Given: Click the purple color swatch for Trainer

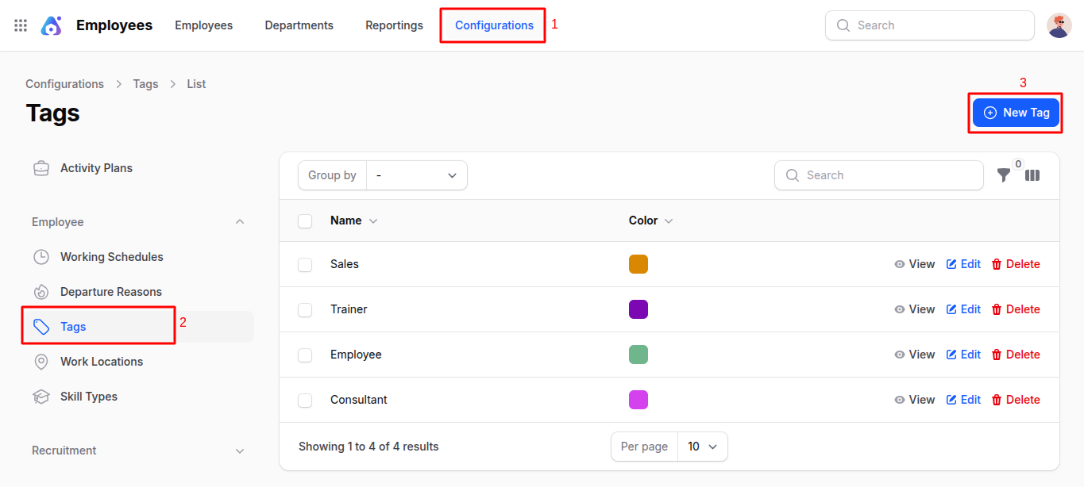Looking at the screenshot, I should click(x=638, y=309).
